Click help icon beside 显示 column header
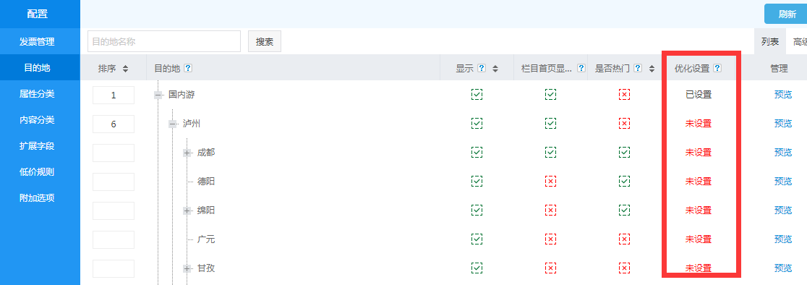The height and width of the screenshot is (285, 807). [x=482, y=68]
